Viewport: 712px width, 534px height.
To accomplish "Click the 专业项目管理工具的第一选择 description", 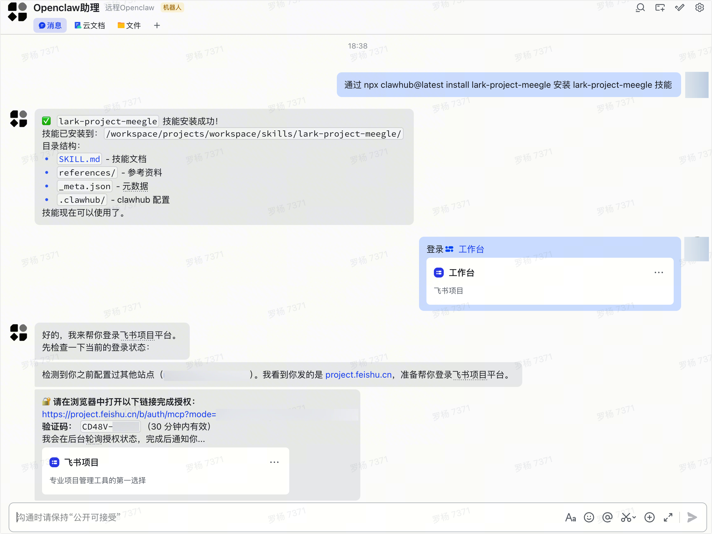I will point(98,481).
